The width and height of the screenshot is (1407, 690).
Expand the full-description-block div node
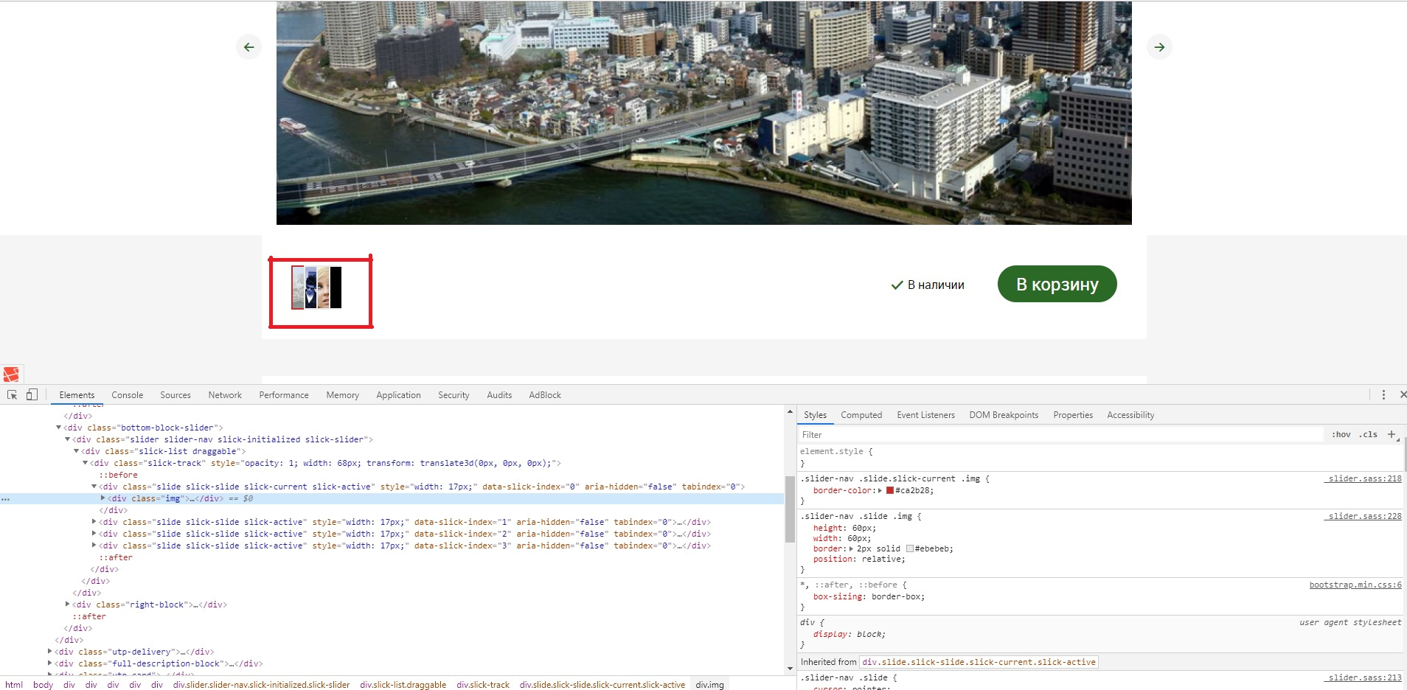[x=49, y=663]
